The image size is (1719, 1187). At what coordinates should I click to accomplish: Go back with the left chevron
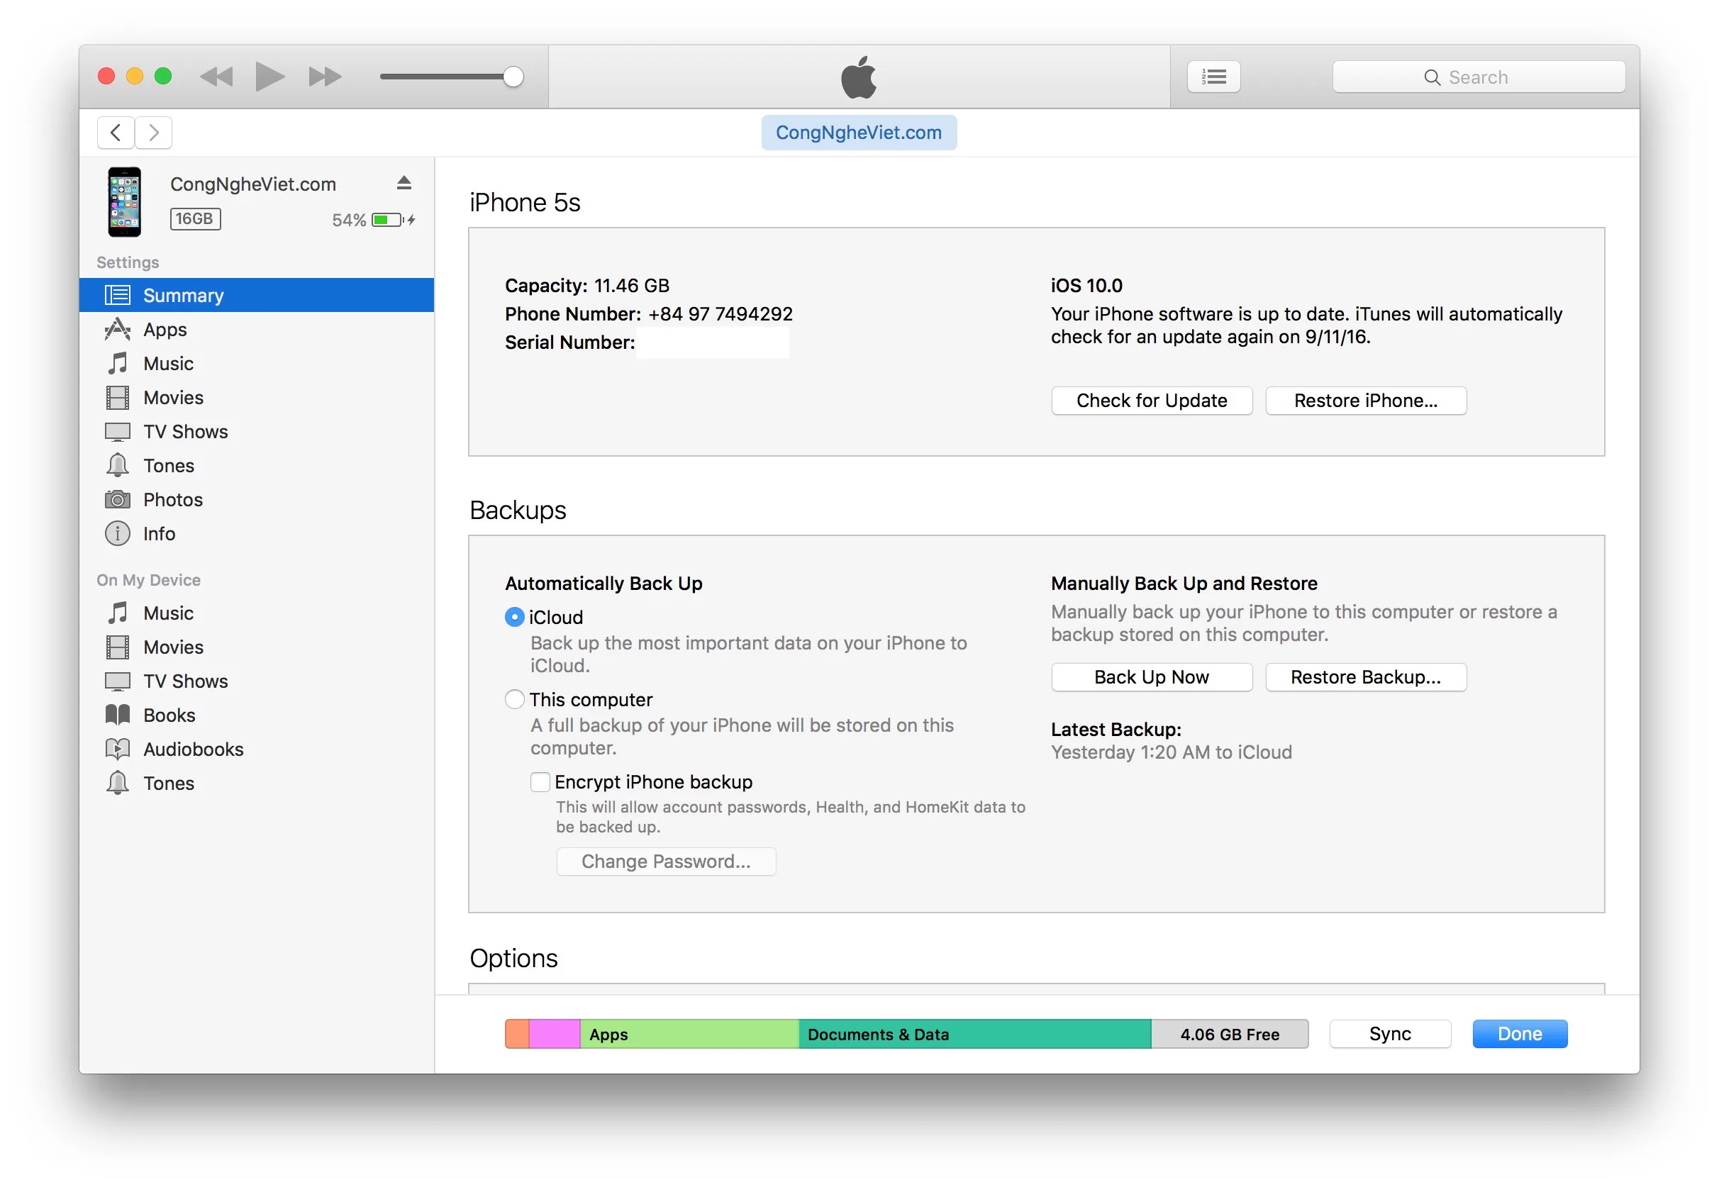point(116,133)
